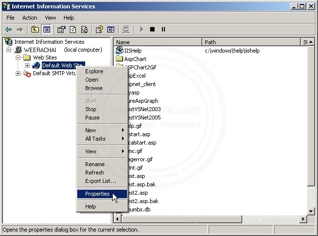
Task: Choose Stop from the context menu
Action: pos(102,109)
